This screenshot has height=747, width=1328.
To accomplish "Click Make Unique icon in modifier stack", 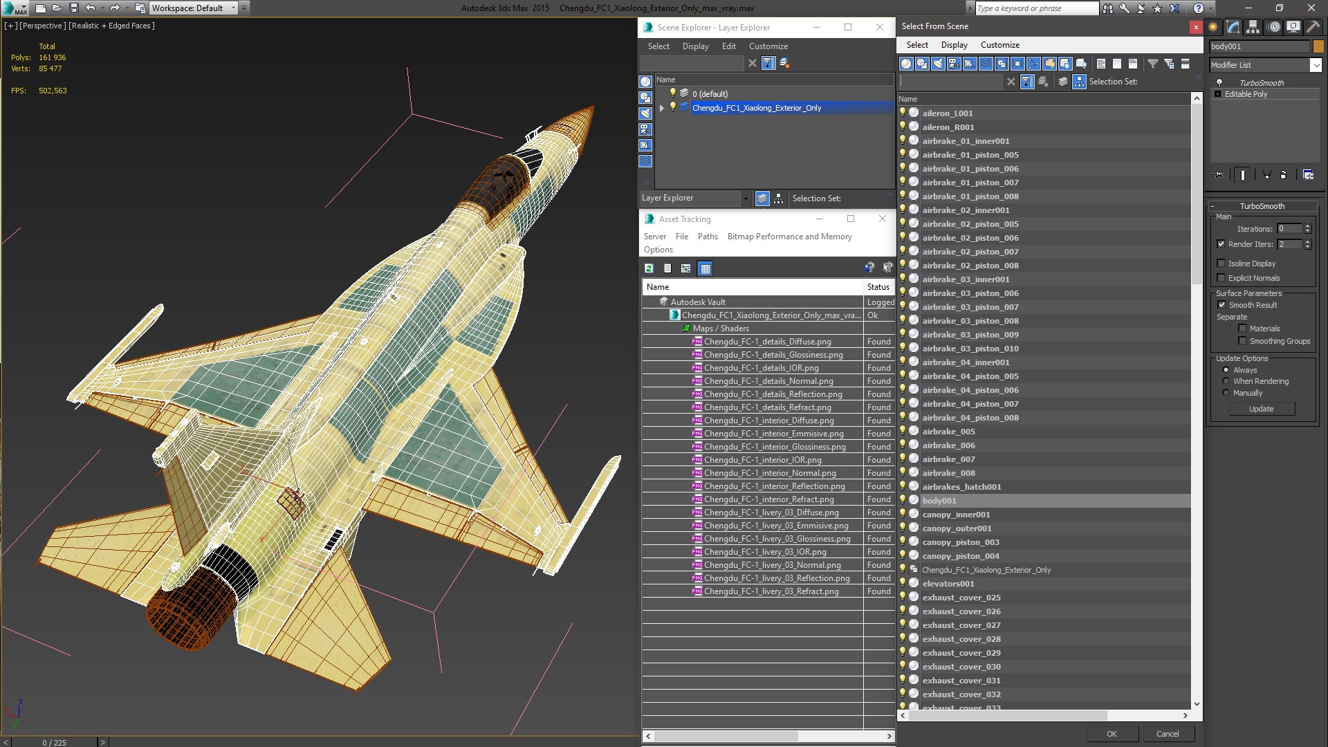I will [1266, 175].
